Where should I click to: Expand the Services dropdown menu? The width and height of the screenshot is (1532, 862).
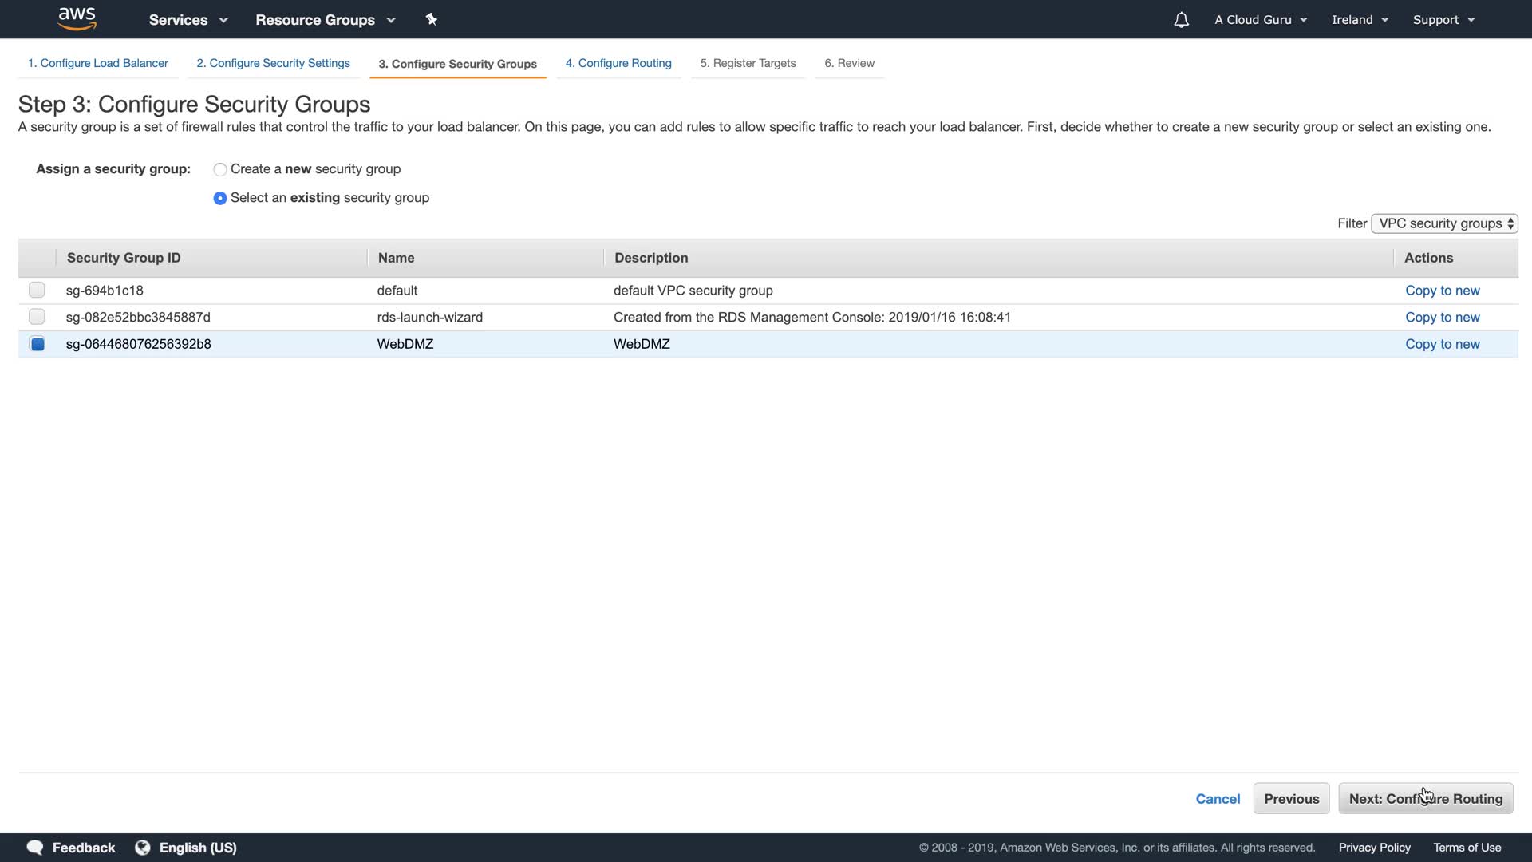tap(188, 20)
